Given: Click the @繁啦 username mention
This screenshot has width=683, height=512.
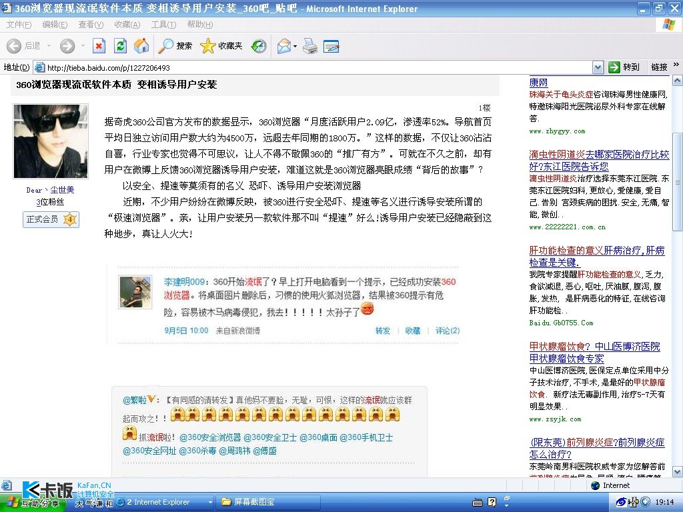Looking at the screenshot, I should click(135, 400).
